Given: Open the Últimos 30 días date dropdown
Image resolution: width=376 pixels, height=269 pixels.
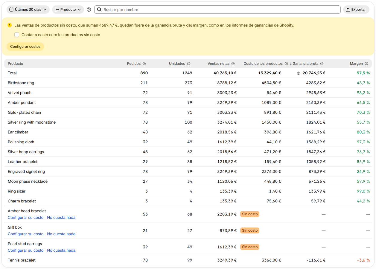Looking at the screenshot, I should 28,10.
